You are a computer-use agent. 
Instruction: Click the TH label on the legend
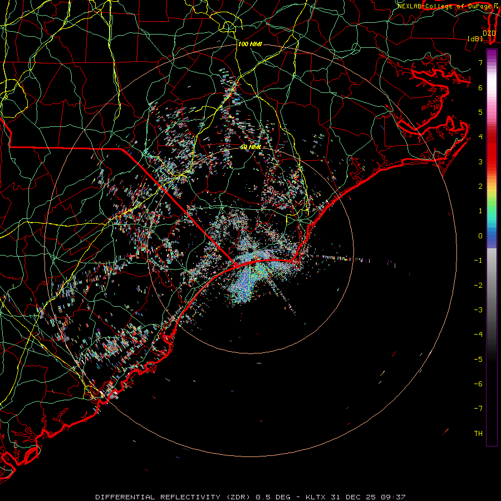click(478, 434)
